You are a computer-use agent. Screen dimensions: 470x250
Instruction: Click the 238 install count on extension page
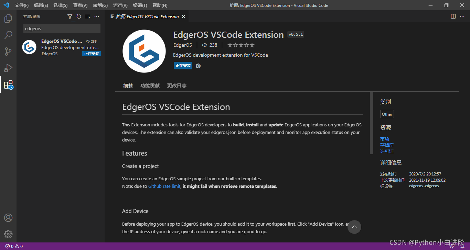click(210, 45)
